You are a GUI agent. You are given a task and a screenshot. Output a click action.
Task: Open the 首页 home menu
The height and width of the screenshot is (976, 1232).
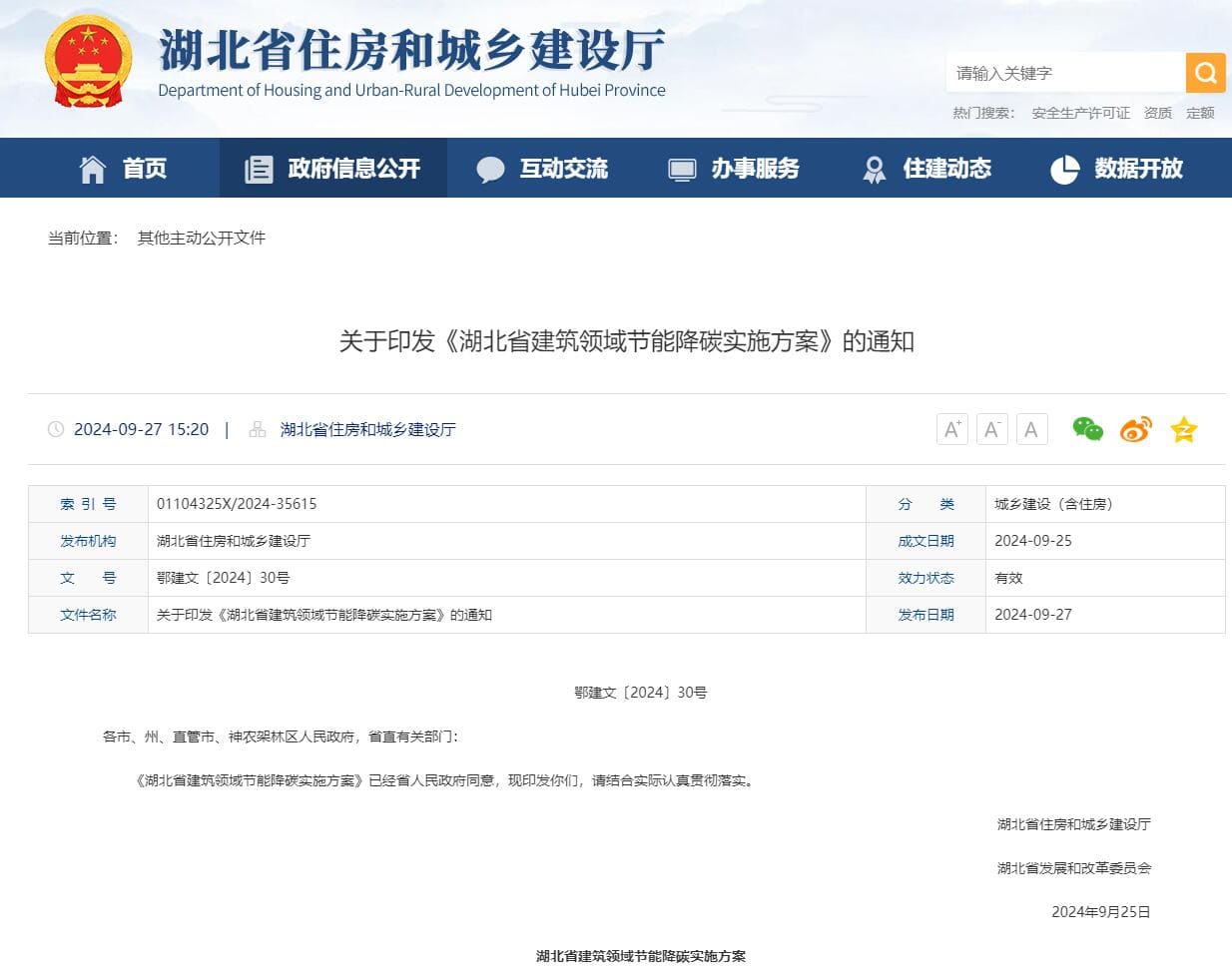(123, 169)
